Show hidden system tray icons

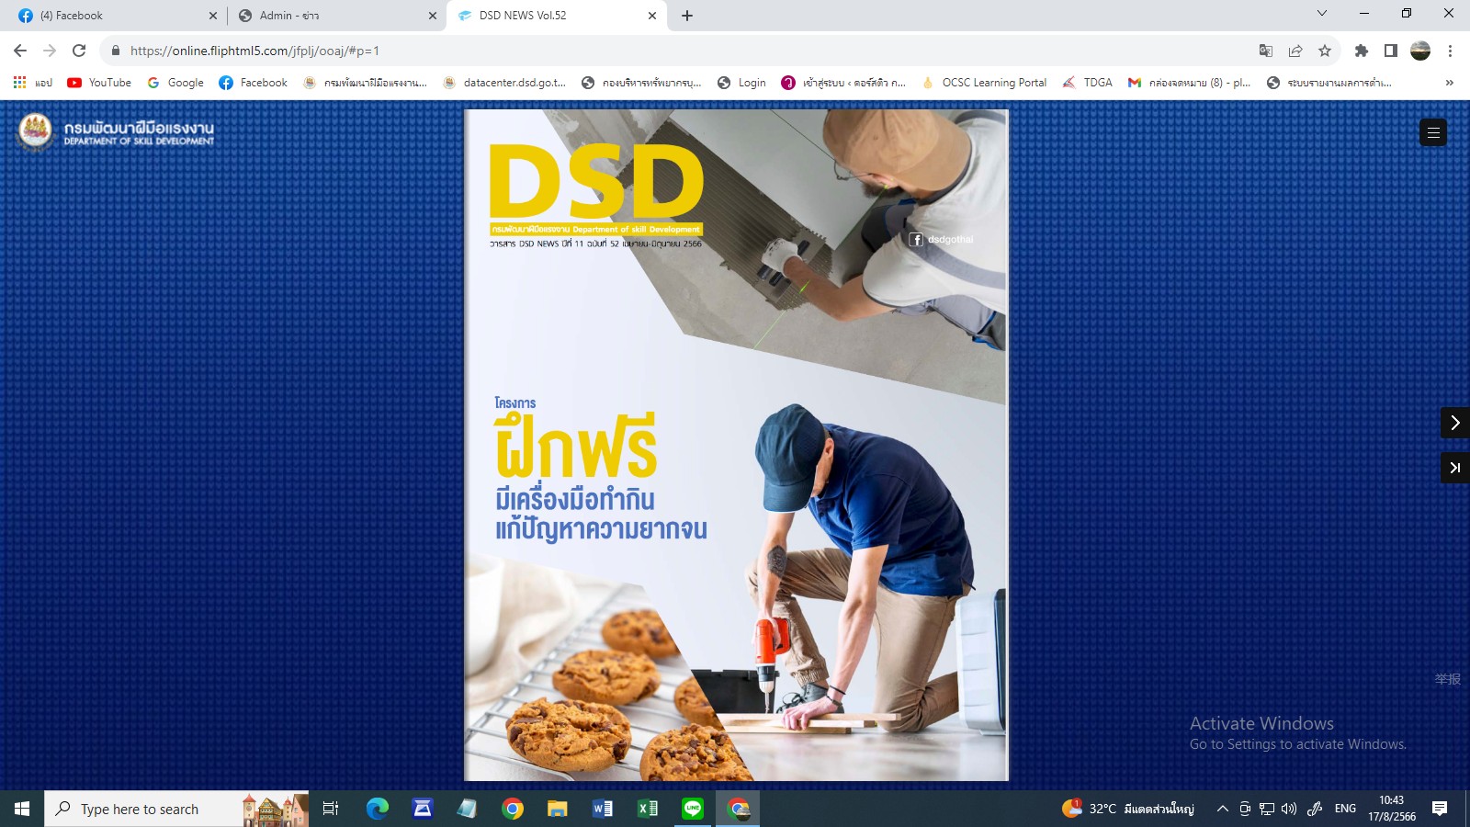pos(1222,809)
